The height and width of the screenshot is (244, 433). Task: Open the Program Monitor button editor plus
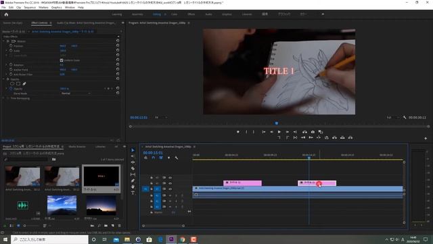click(426, 138)
